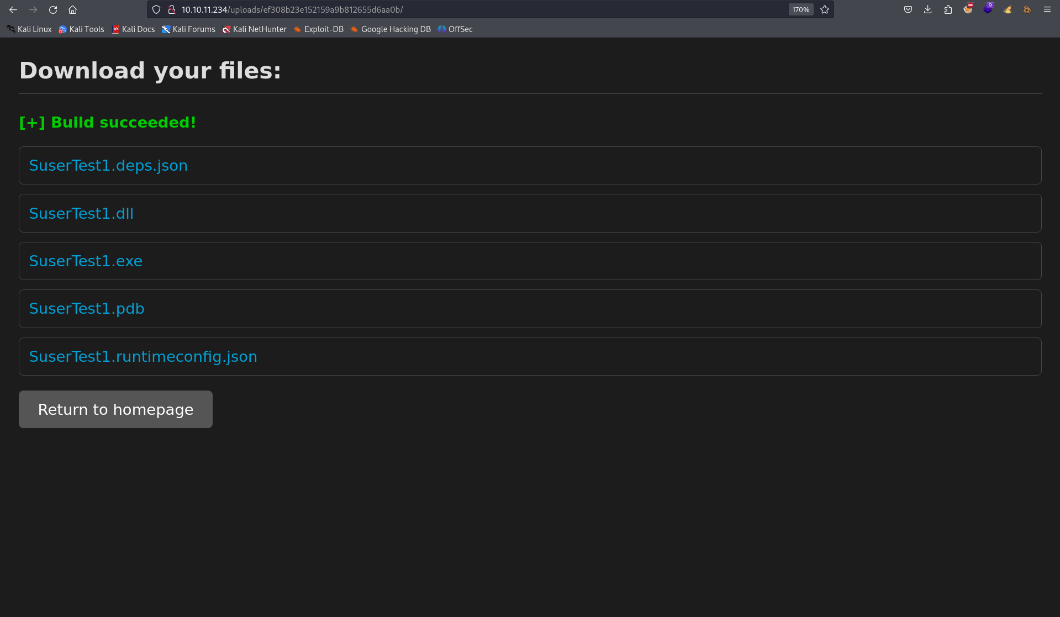Open the Google Hacking DB bookmark
Viewport: 1060px width, 617px height.
[391, 29]
